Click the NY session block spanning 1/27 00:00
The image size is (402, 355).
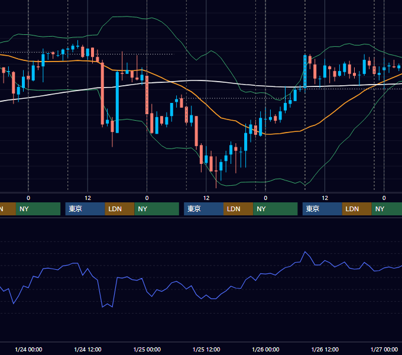coord(387,209)
